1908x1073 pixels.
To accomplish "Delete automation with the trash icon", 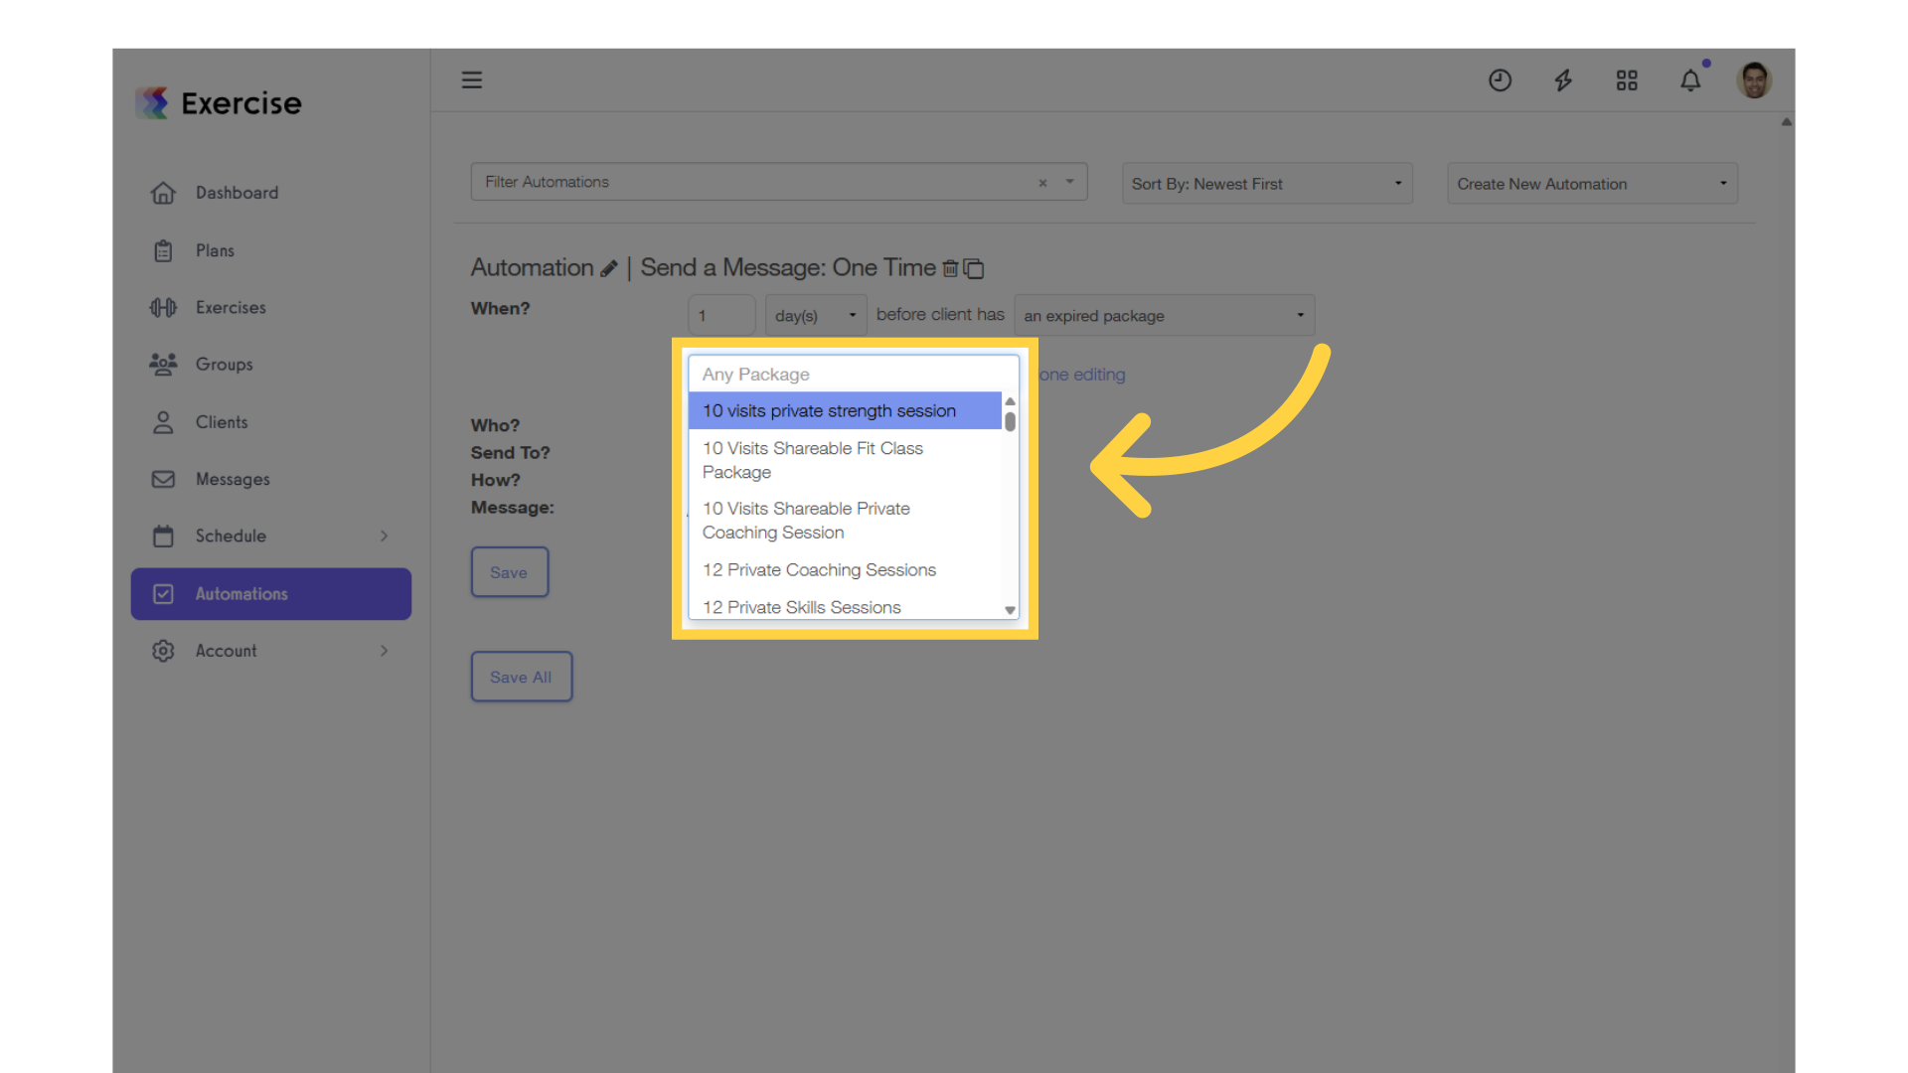I will [950, 268].
